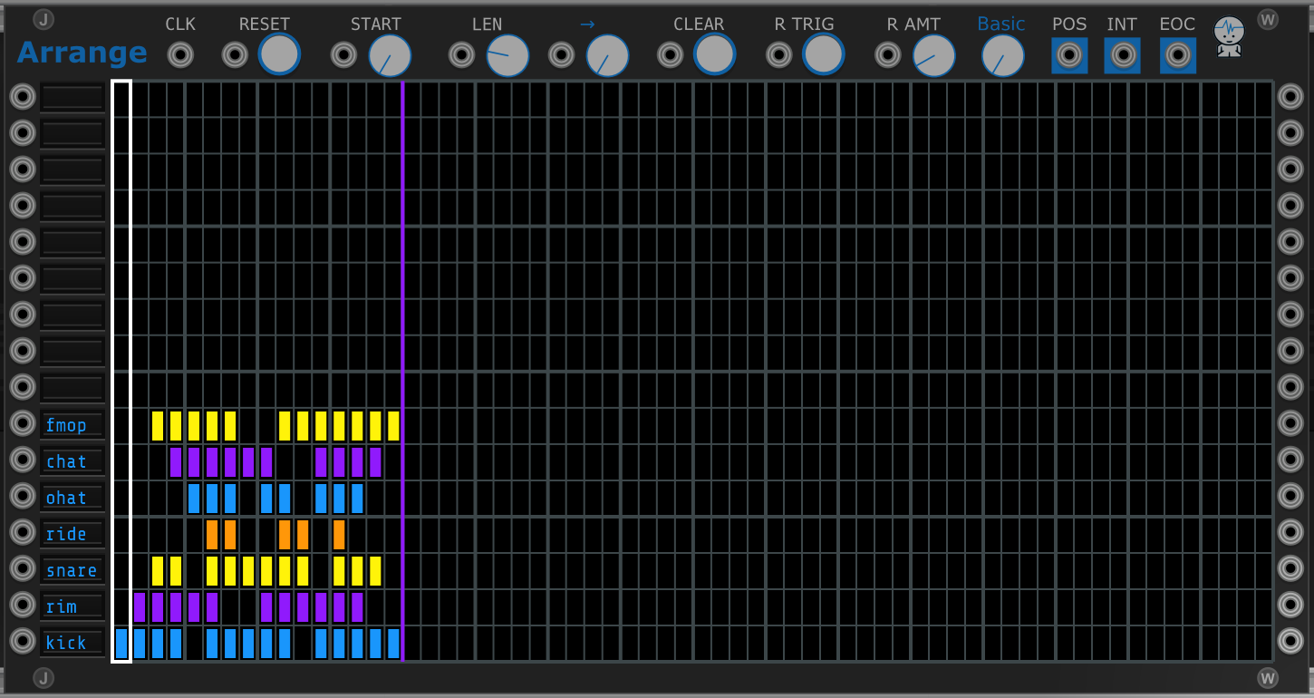Click the purple end-of-sequence marker line
Screen dimensions: 1314x698
coord(402,272)
